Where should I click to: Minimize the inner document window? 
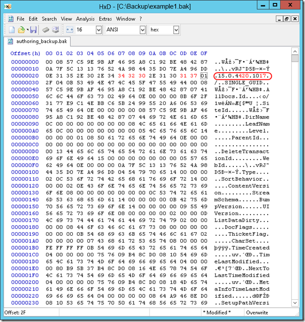[279, 19]
